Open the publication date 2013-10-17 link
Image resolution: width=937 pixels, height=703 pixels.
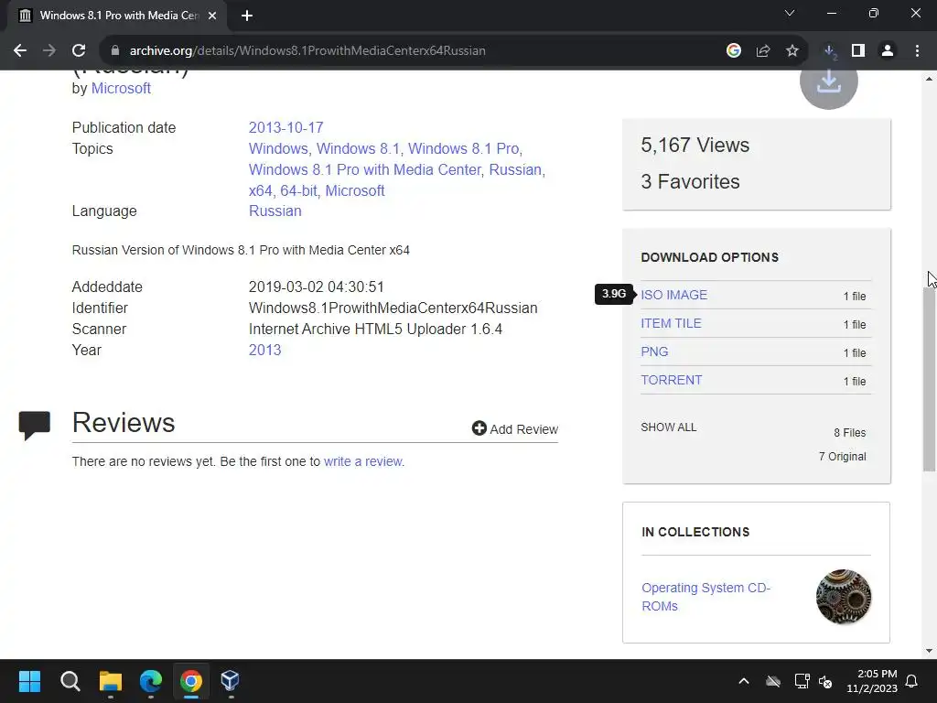click(x=285, y=128)
